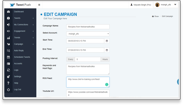Click the Auto Reply envelope icon
The height and width of the screenshot is (105, 183).
point(8,51)
